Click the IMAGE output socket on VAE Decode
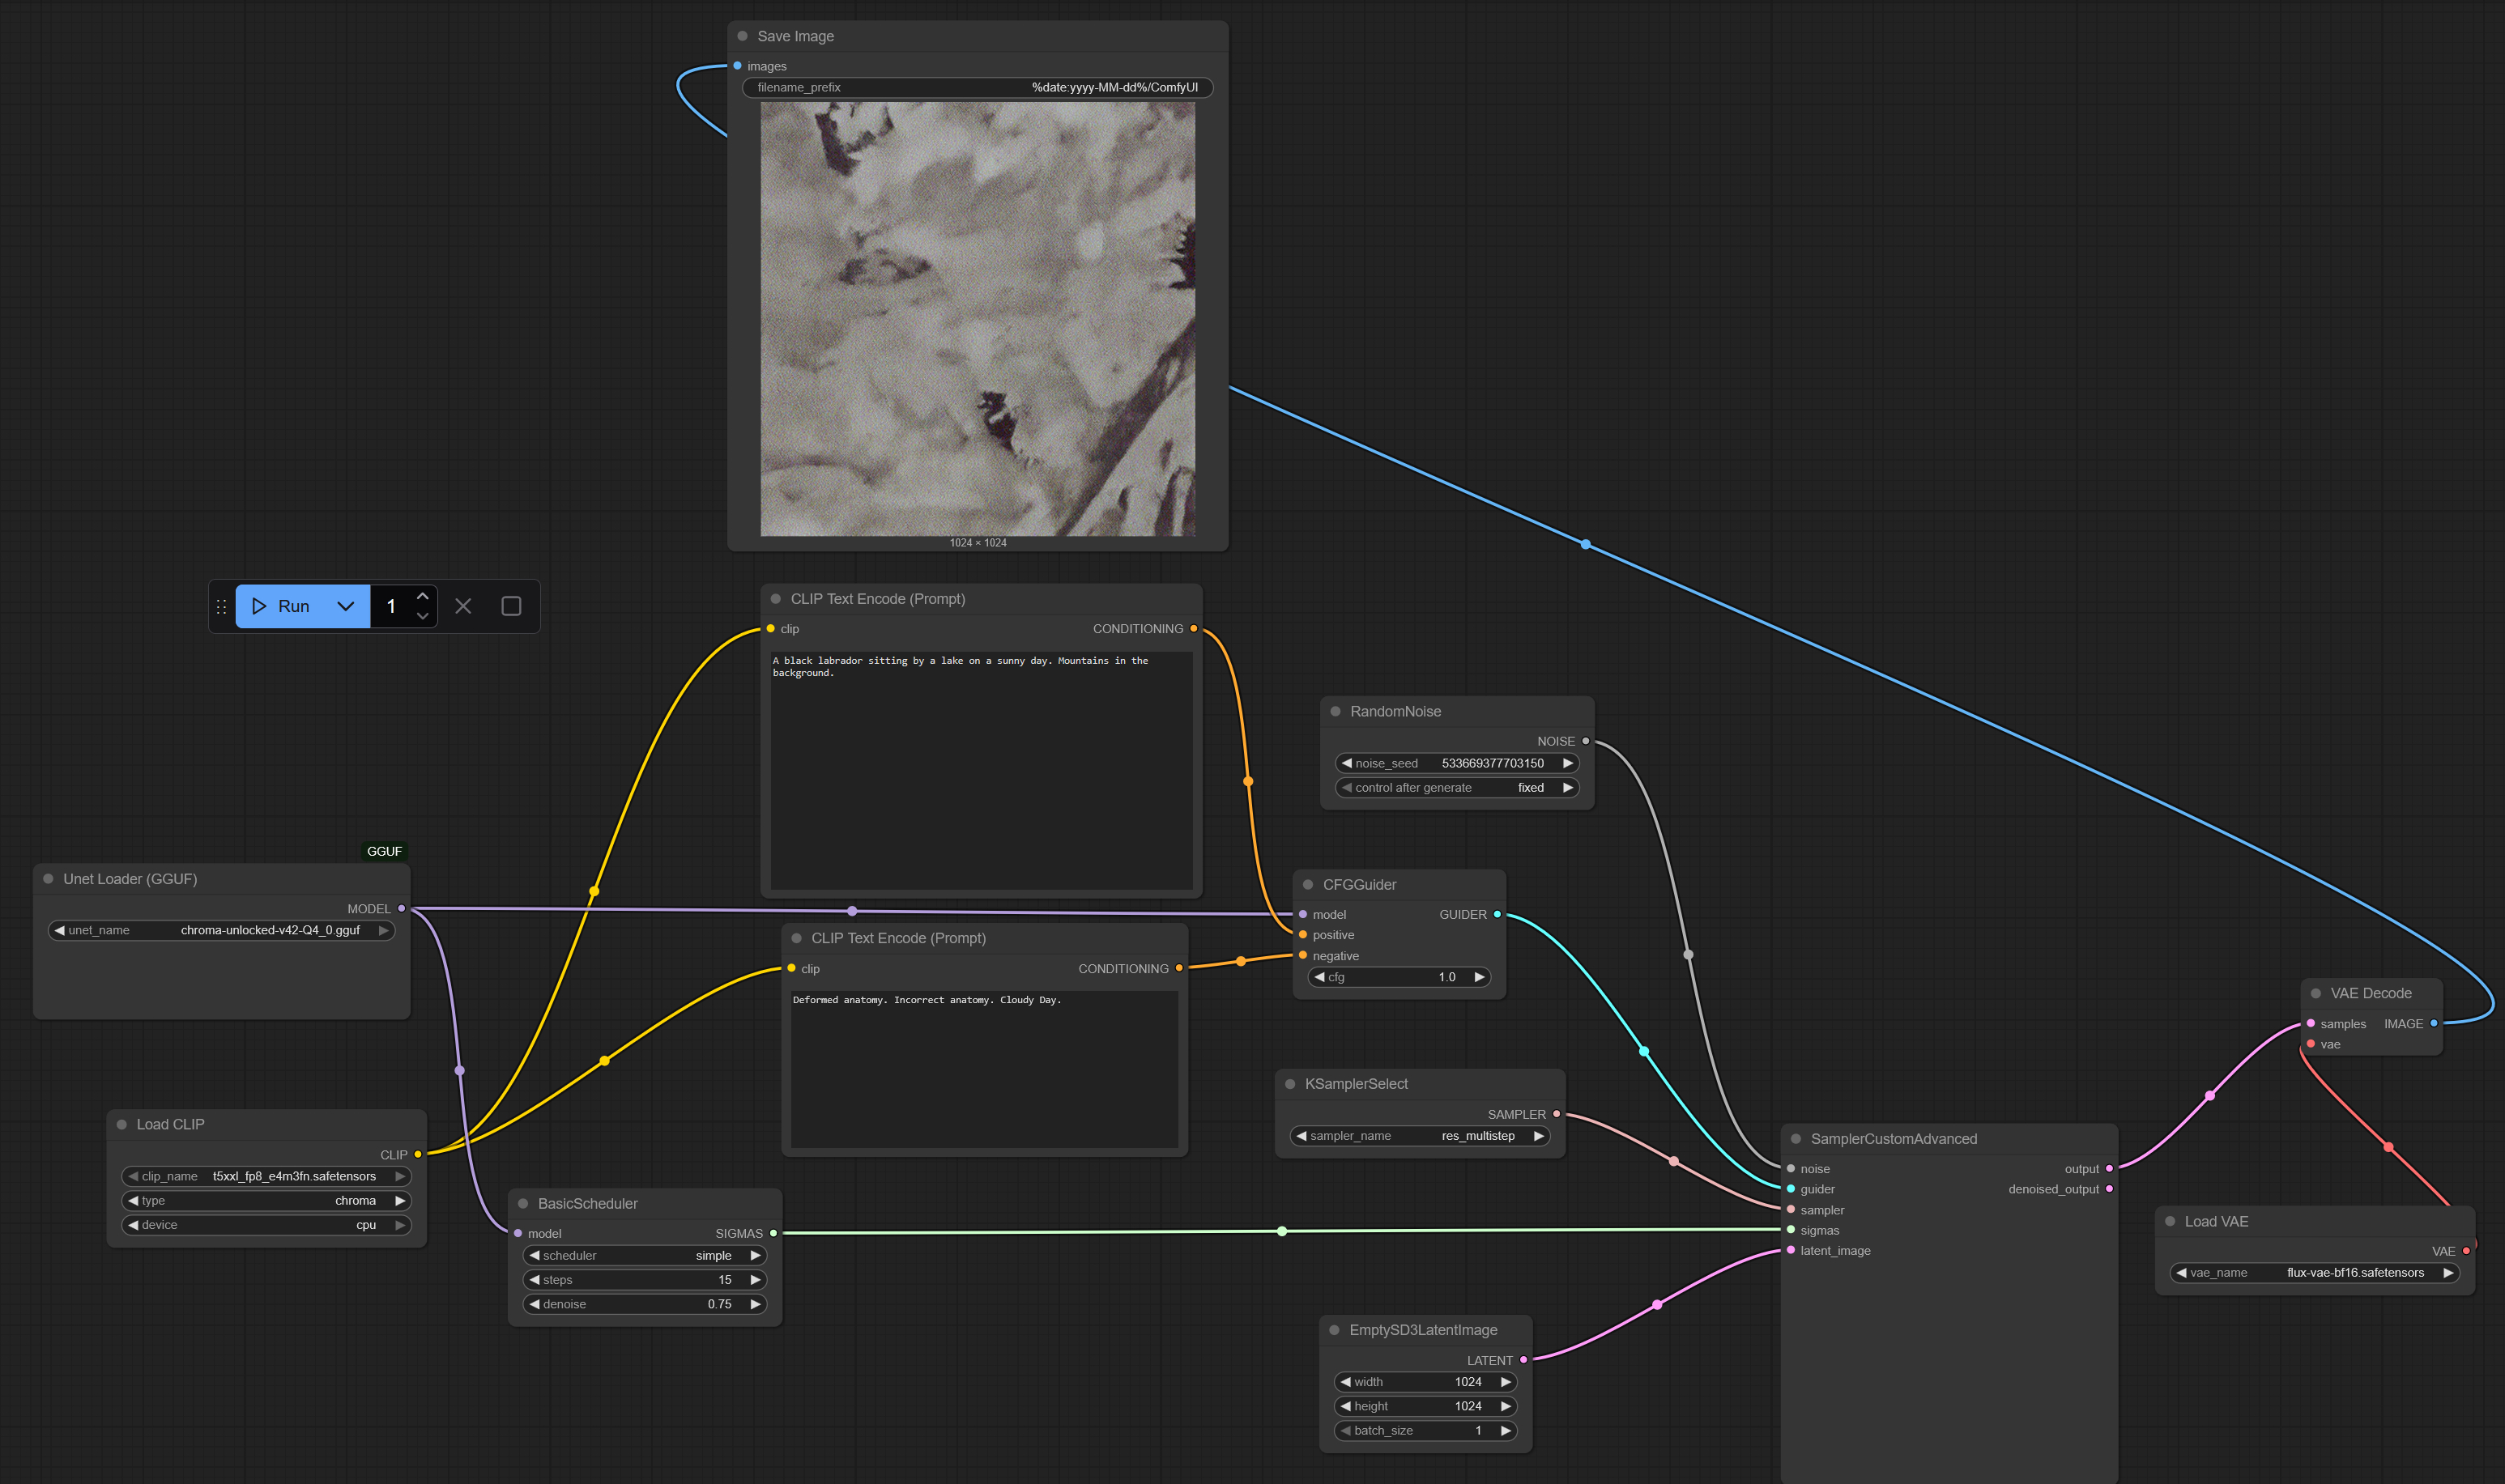The height and width of the screenshot is (1484, 2505). (x=2434, y=1023)
